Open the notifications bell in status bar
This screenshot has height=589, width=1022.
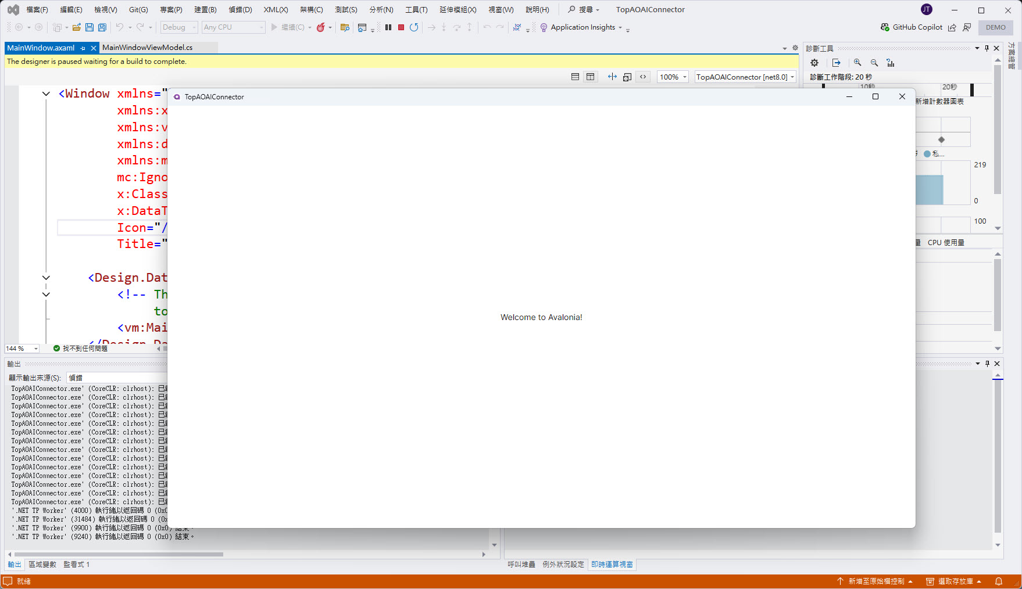tap(999, 581)
